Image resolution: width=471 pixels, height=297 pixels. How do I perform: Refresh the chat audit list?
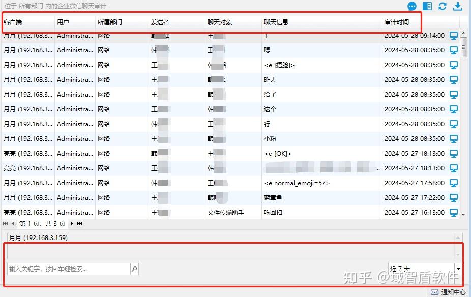(443, 6)
